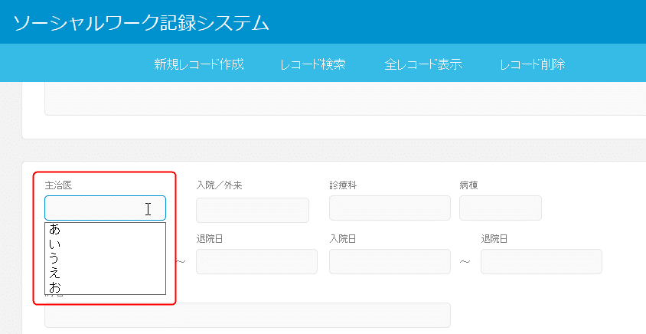Click the 入院／外来 field label
646x334 pixels.
pyautogui.click(x=219, y=185)
